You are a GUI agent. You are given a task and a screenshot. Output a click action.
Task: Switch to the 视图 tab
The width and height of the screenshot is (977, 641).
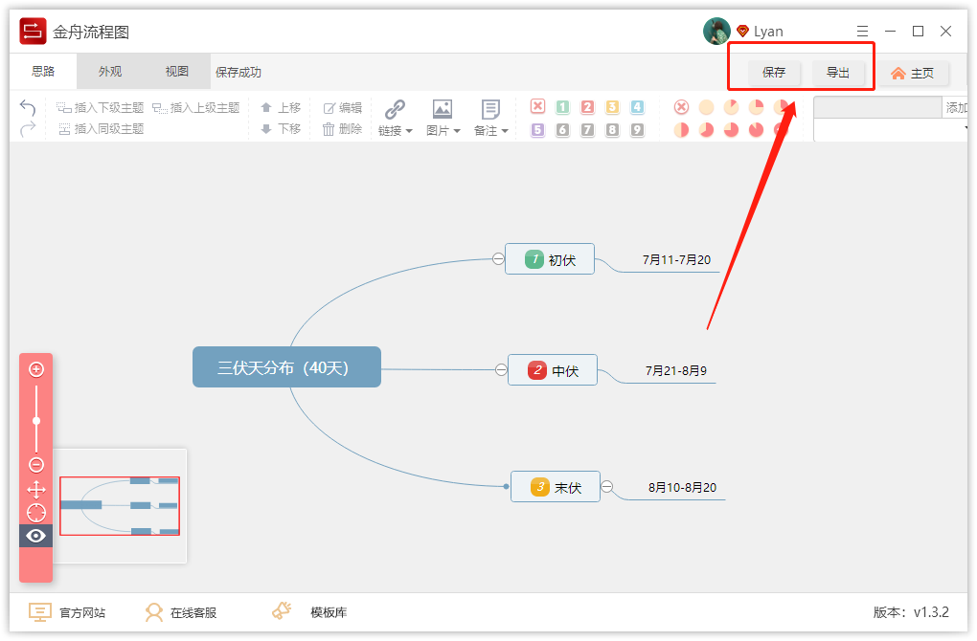click(177, 72)
